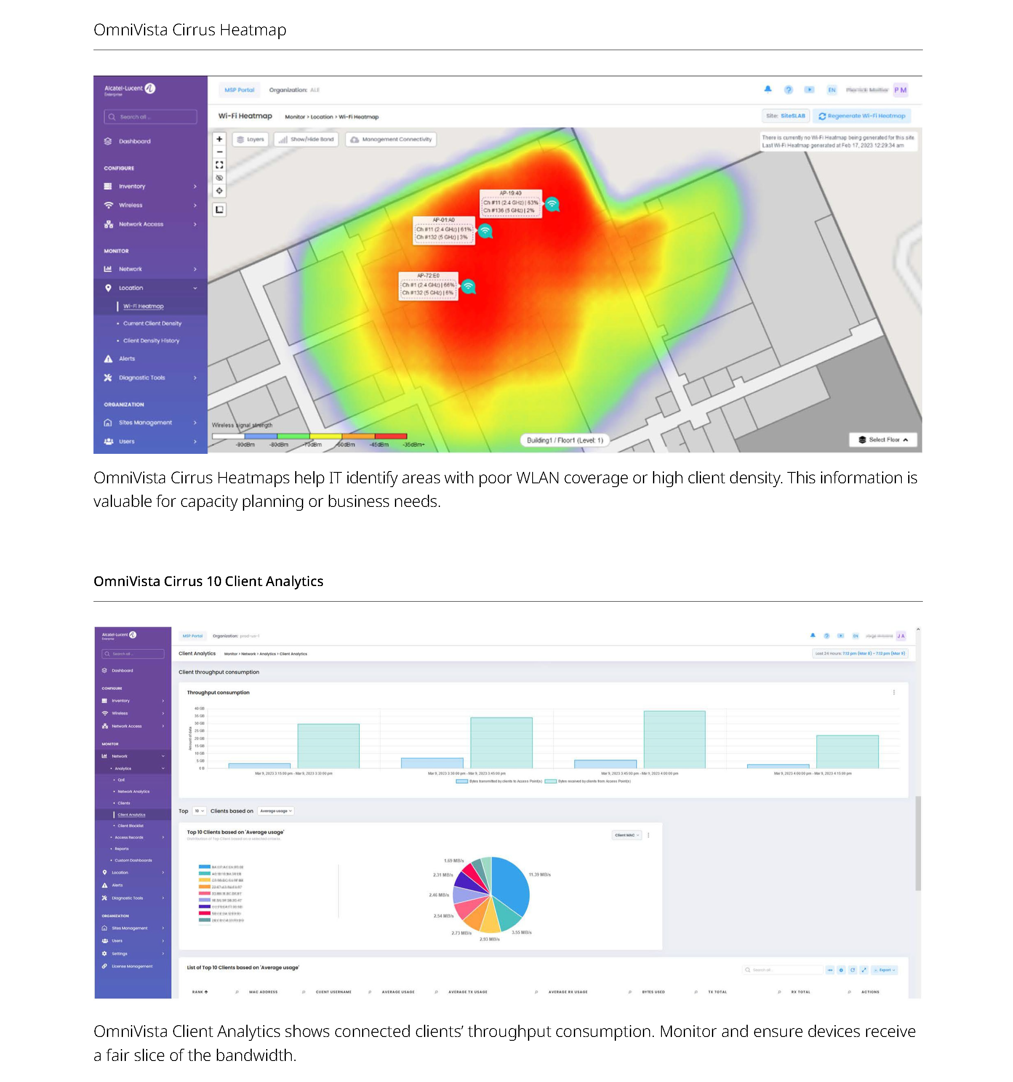1013x1082 pixels.
Task: Toggle Show/Hide Band on heatmap
Action: pyautogui.click(x=307, y=139)
